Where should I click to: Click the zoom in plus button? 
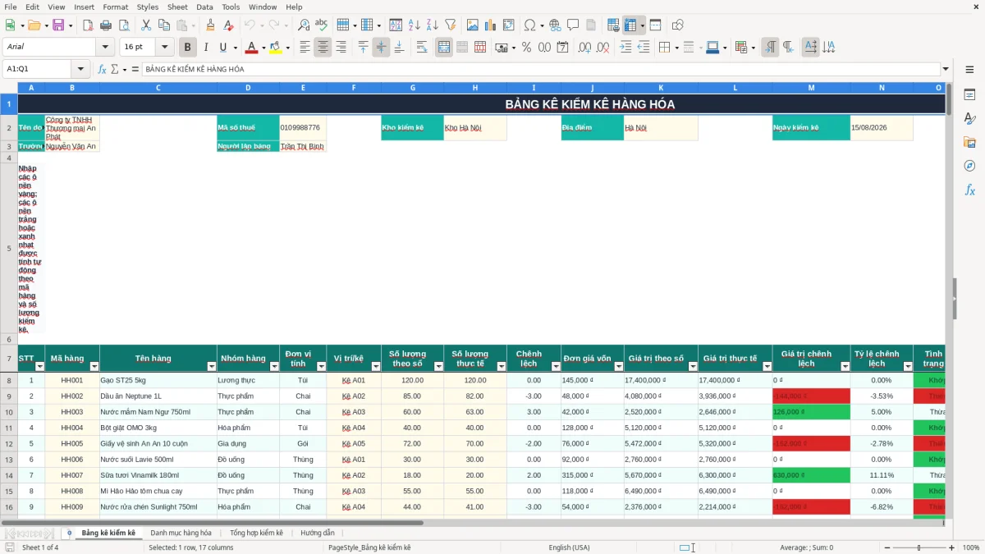[x=952, y=547]
